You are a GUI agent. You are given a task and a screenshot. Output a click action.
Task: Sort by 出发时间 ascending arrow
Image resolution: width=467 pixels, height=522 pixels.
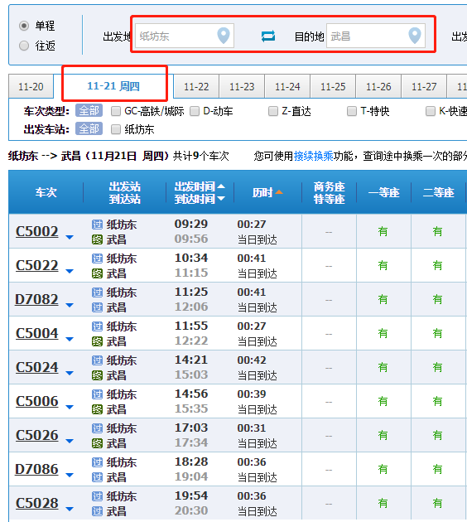[221, 186]
